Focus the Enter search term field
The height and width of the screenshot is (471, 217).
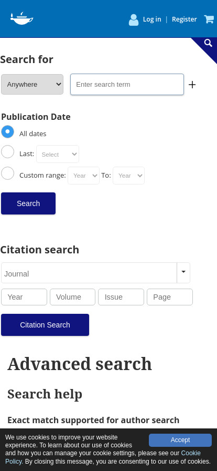pos(127,85)
